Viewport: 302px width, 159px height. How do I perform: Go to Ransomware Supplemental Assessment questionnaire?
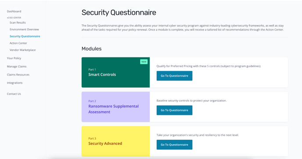point(174,110)
